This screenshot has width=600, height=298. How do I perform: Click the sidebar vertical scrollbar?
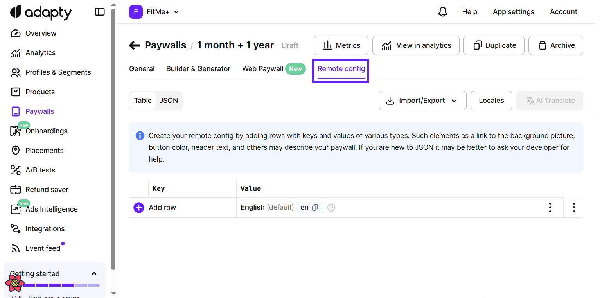pos(113,137)
